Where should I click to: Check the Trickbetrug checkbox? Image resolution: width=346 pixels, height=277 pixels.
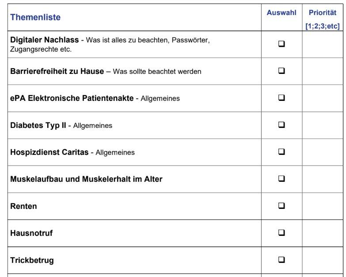click(x=281, y=260)
